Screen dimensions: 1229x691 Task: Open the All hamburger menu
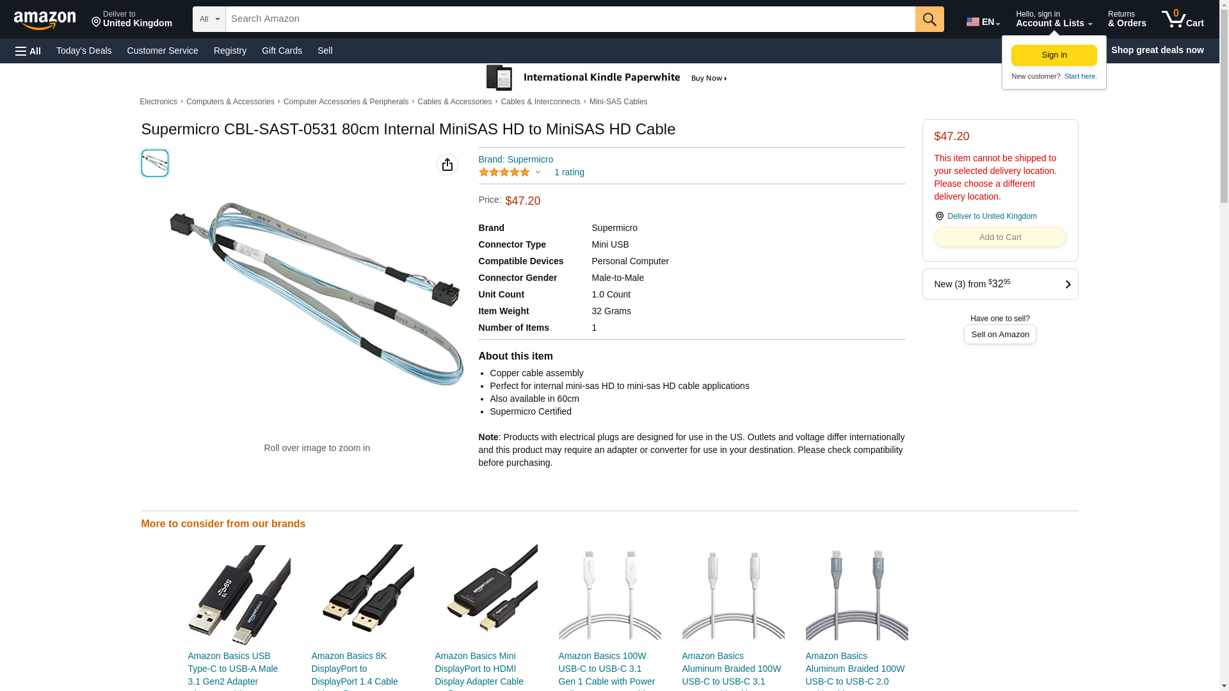click(28, 51)
